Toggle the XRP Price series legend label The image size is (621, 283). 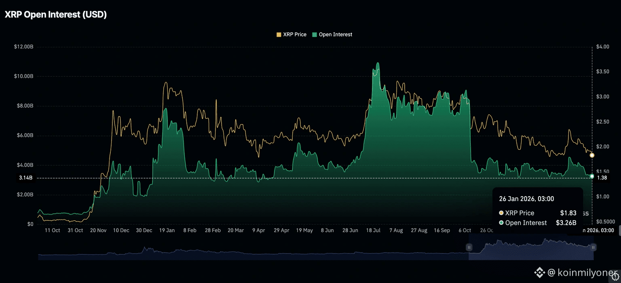pyautogui.click(x=295, y=35)
